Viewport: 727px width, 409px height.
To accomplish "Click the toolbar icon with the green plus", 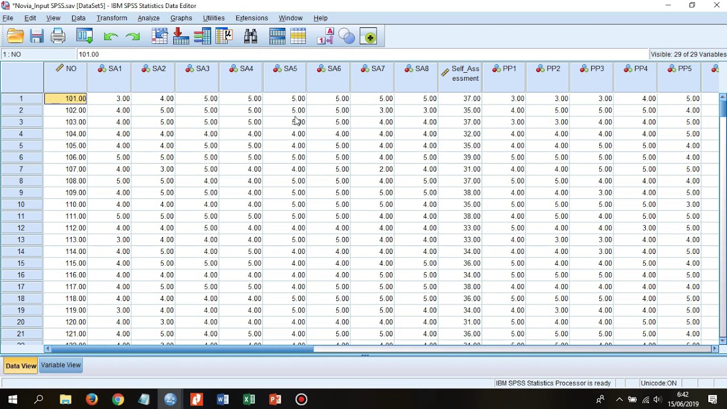I will [x=368, y=36].
